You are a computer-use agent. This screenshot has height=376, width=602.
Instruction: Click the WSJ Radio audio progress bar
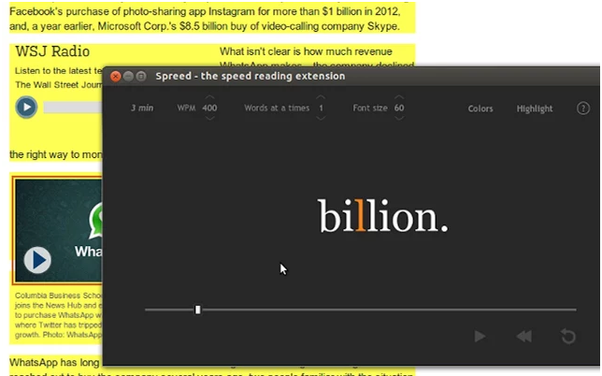point(73,108)
